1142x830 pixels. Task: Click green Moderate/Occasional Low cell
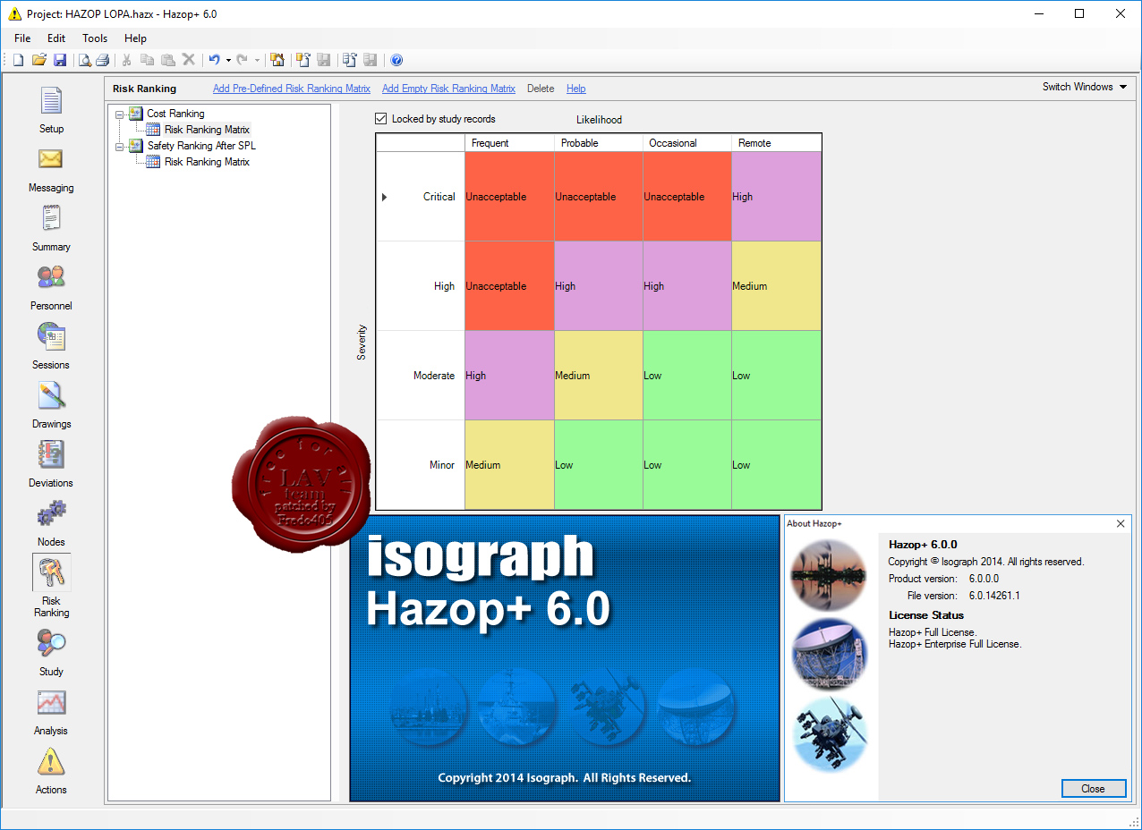687,376
